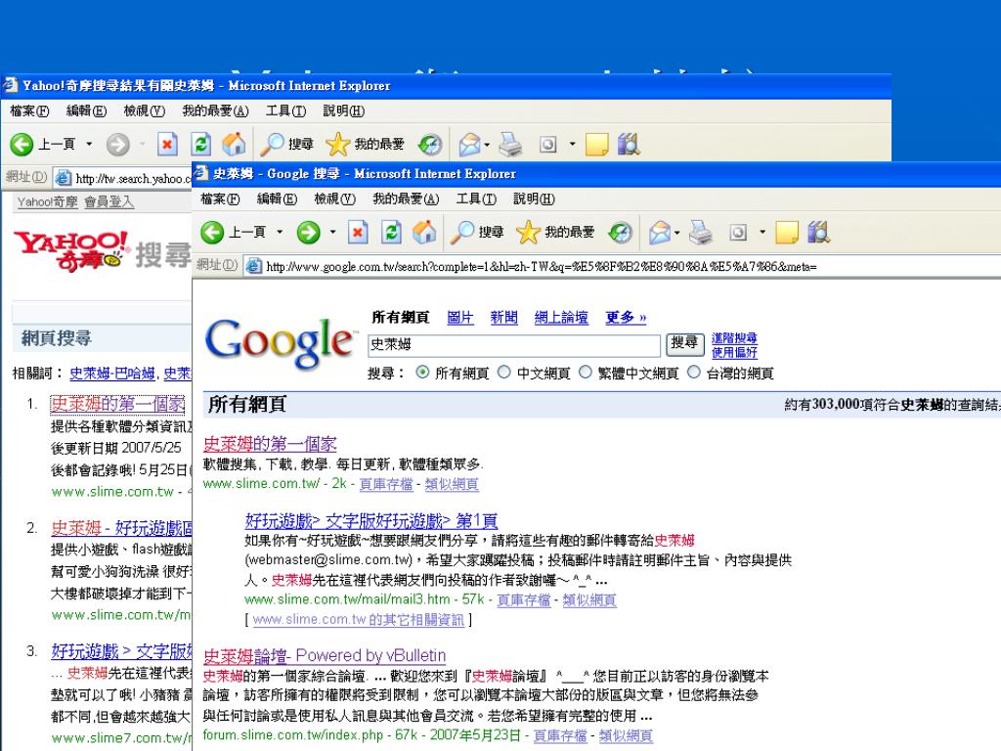Open Edit dropdown arrow in Yahoo window

point(572,145)
